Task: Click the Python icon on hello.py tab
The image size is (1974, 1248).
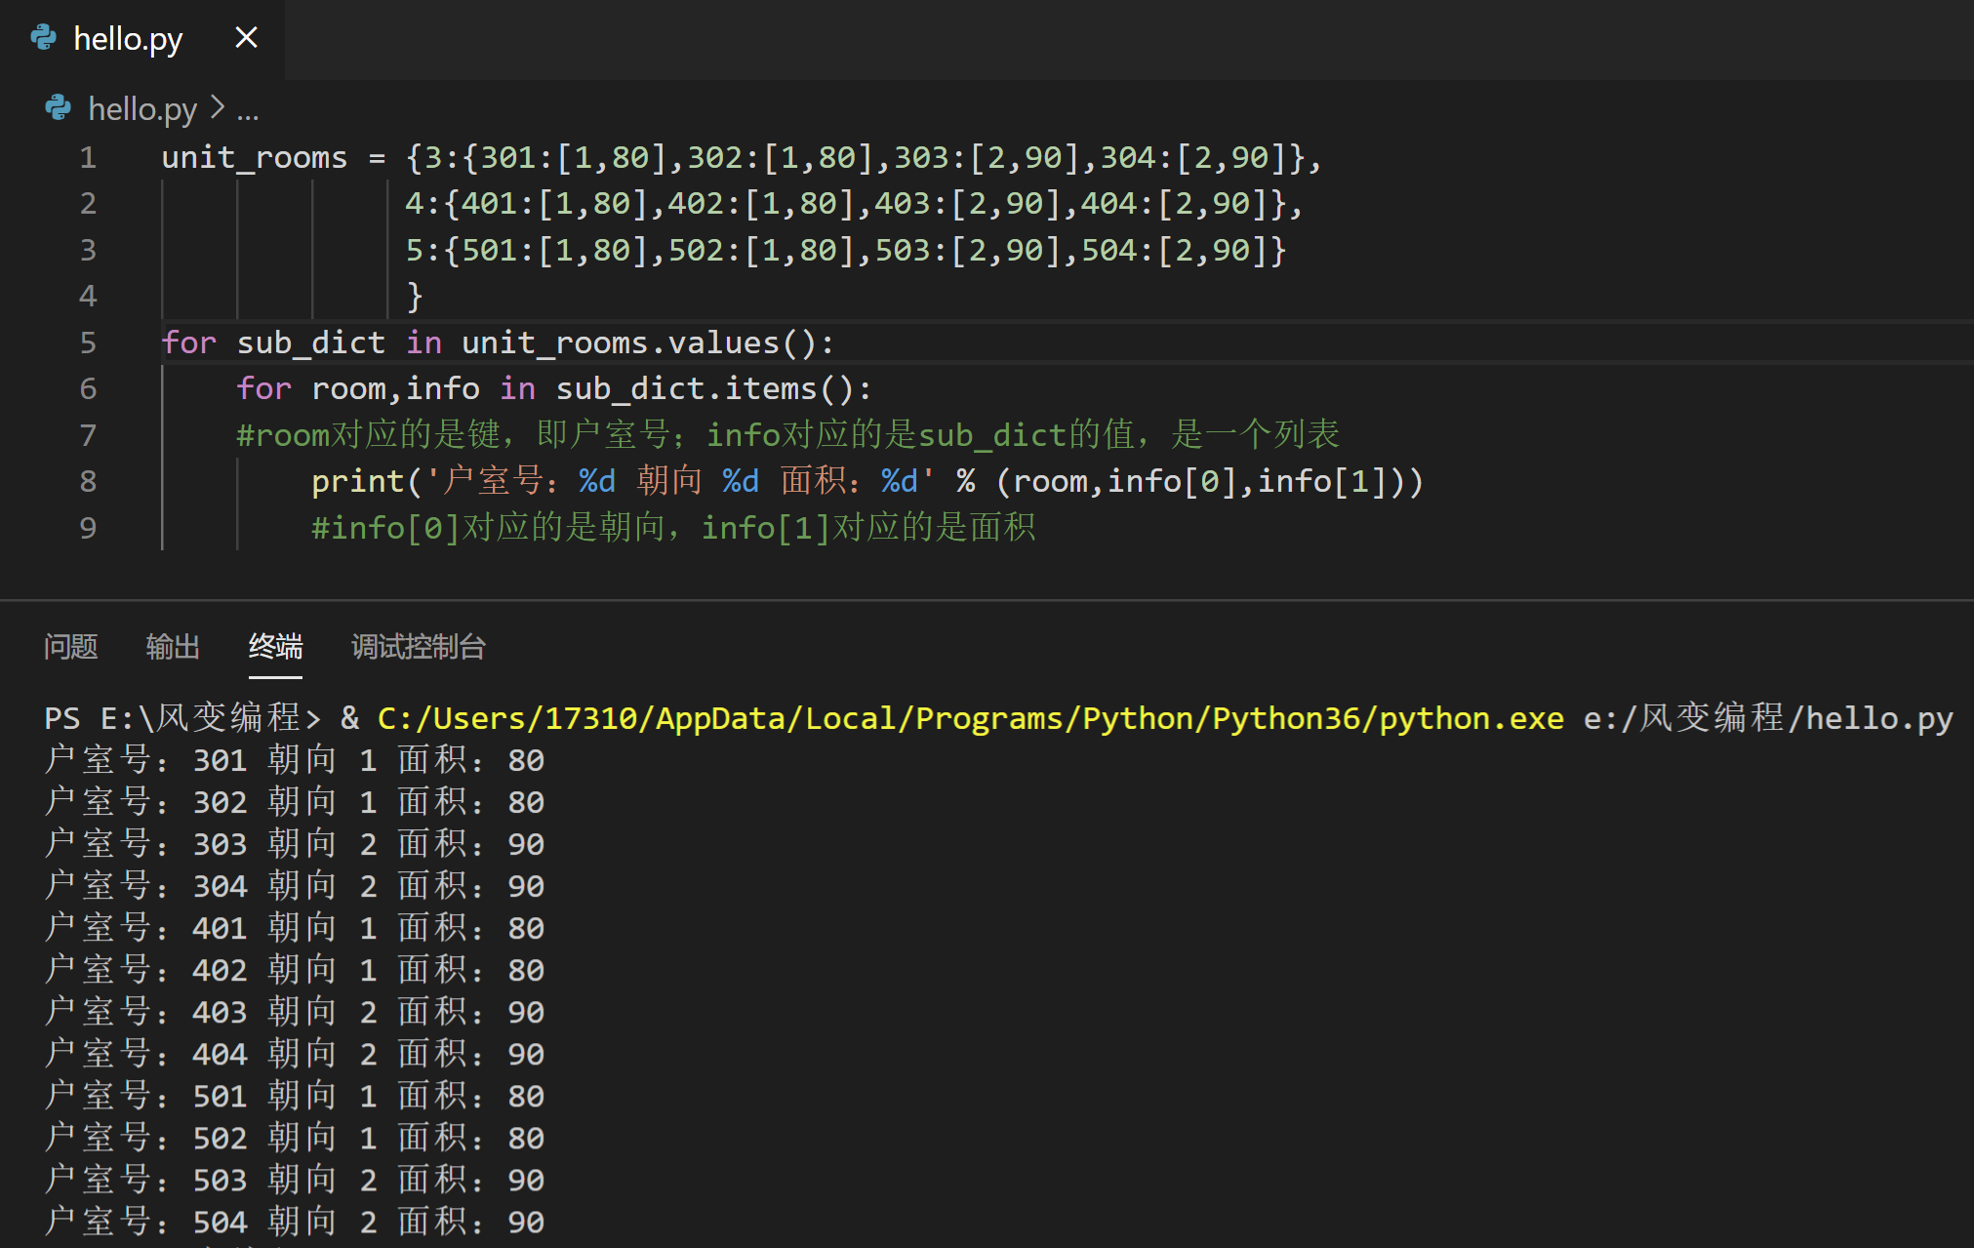Action: 44,38
